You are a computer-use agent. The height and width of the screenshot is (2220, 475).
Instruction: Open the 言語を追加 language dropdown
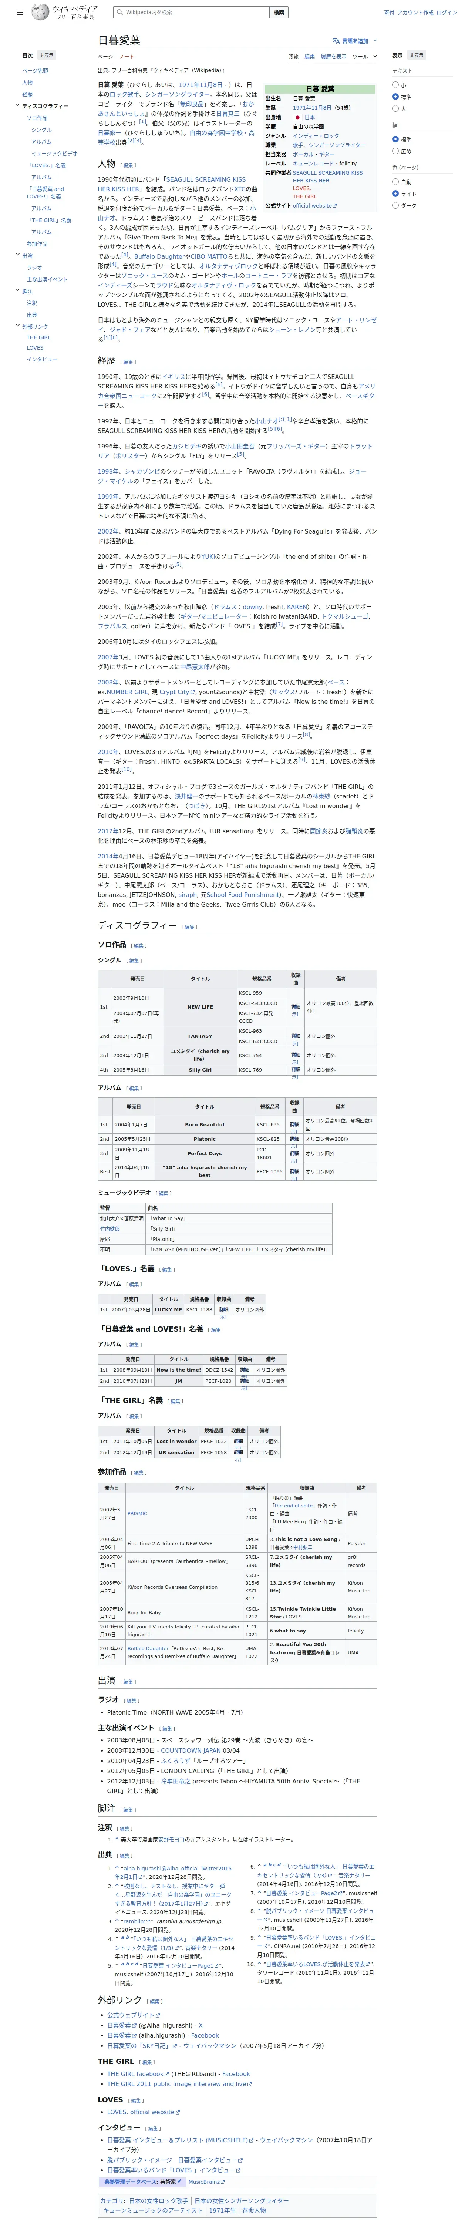(x=354, y=40)
